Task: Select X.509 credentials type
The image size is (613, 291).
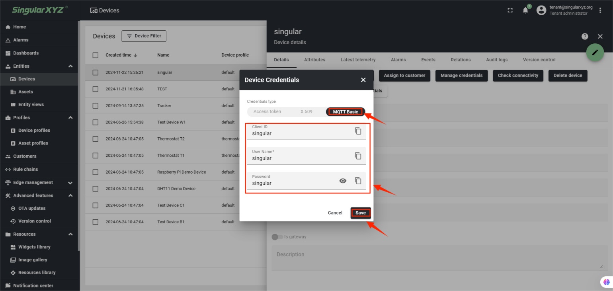Action: pyautogui.click(x=306, y=112)
